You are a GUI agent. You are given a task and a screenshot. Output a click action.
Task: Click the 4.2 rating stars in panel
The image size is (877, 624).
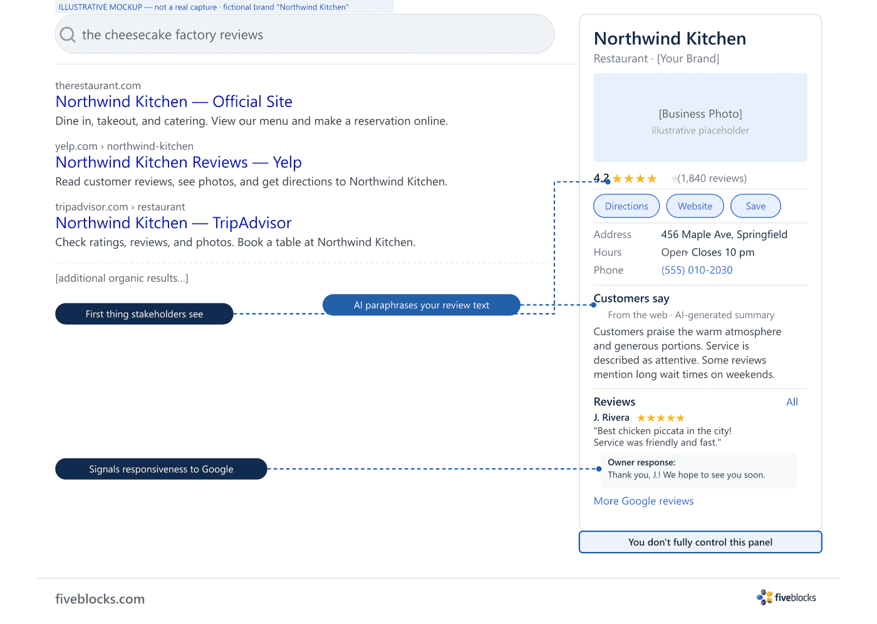635,179
